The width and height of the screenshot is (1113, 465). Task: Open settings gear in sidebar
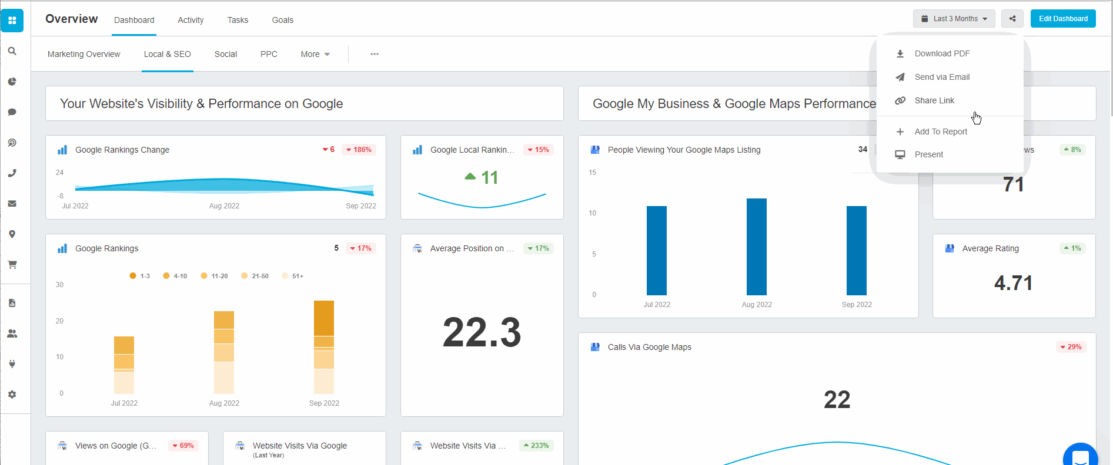[x=12, y=395]
